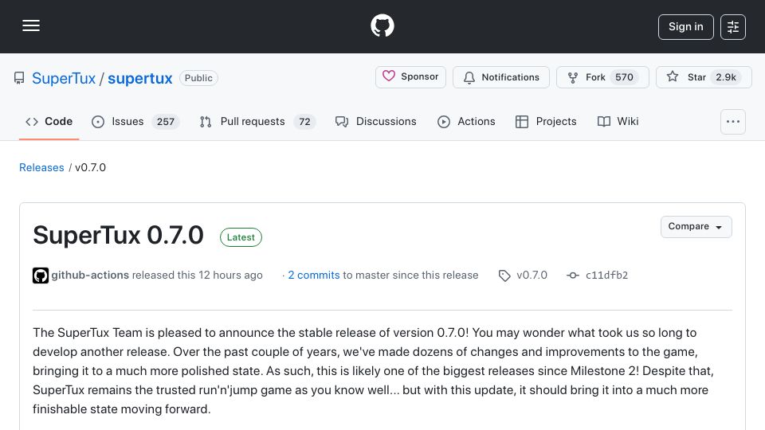Open appearance settings slider icon
This screenshot has height=430, width=765.
tap(733, 27)
